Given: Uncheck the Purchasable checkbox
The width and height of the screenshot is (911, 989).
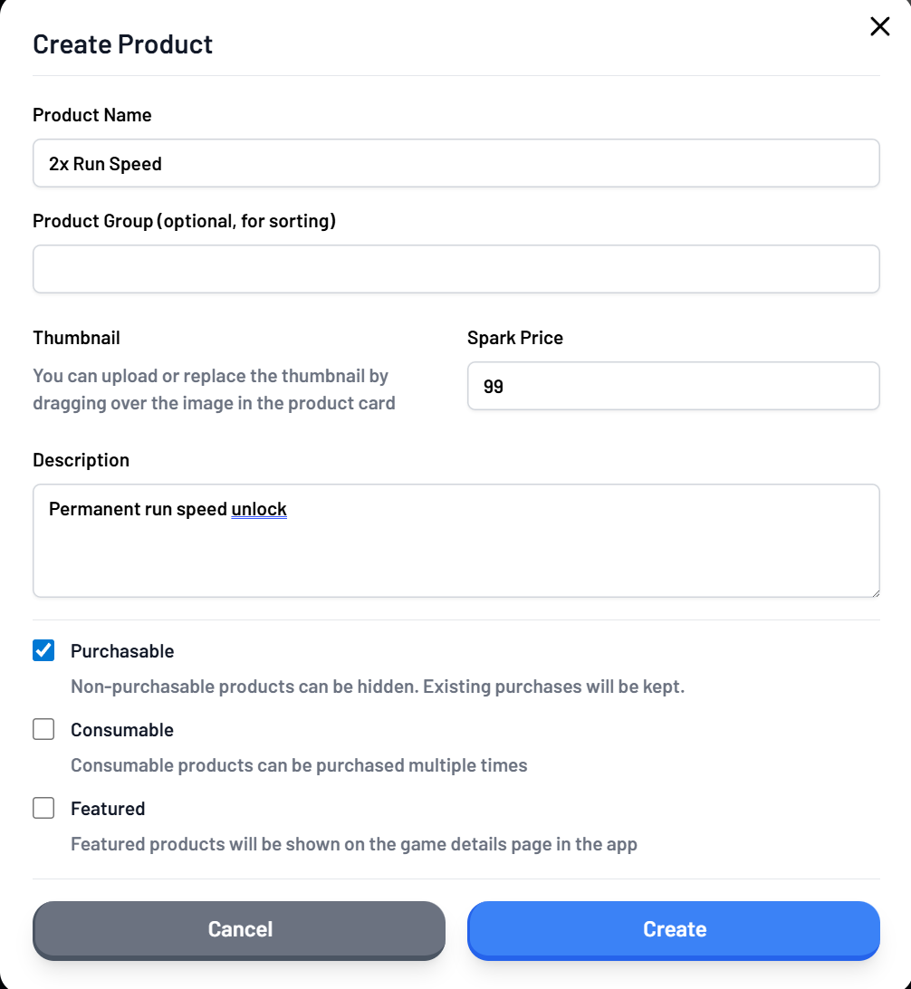Looking at the screenshot, I should point(43,650).
